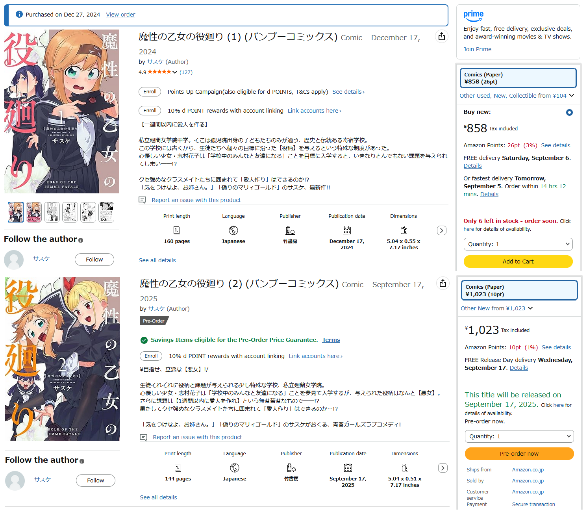Viewport: 587px width, 510px height.
Task: Click Enroll for Points-Up Campaign
Action: (x=150, y=92)
